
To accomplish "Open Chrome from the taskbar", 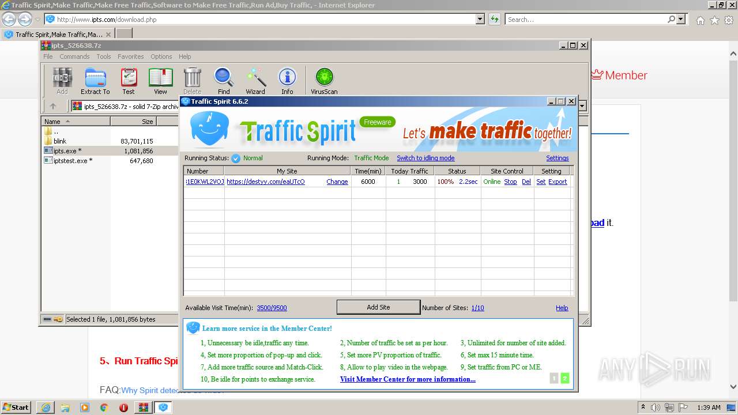I will tap(104, 408).
